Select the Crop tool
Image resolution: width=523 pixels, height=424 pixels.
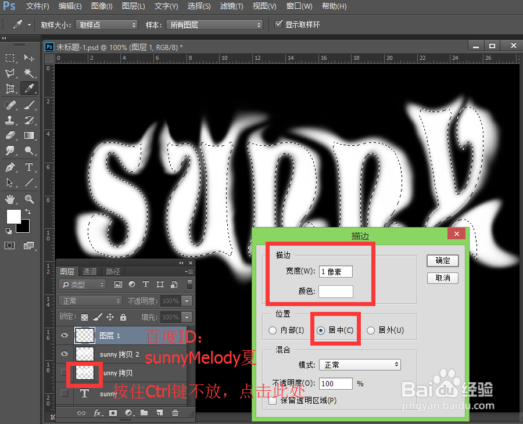tap(10, 88)
